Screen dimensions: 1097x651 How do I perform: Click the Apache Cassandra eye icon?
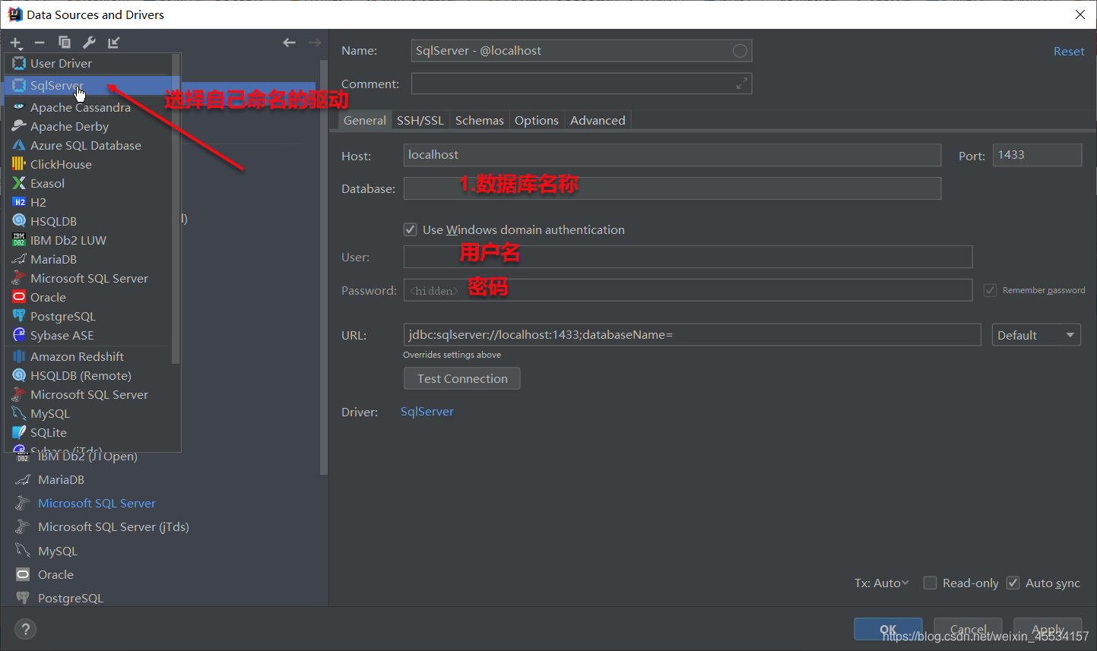(x=19, y=107)
